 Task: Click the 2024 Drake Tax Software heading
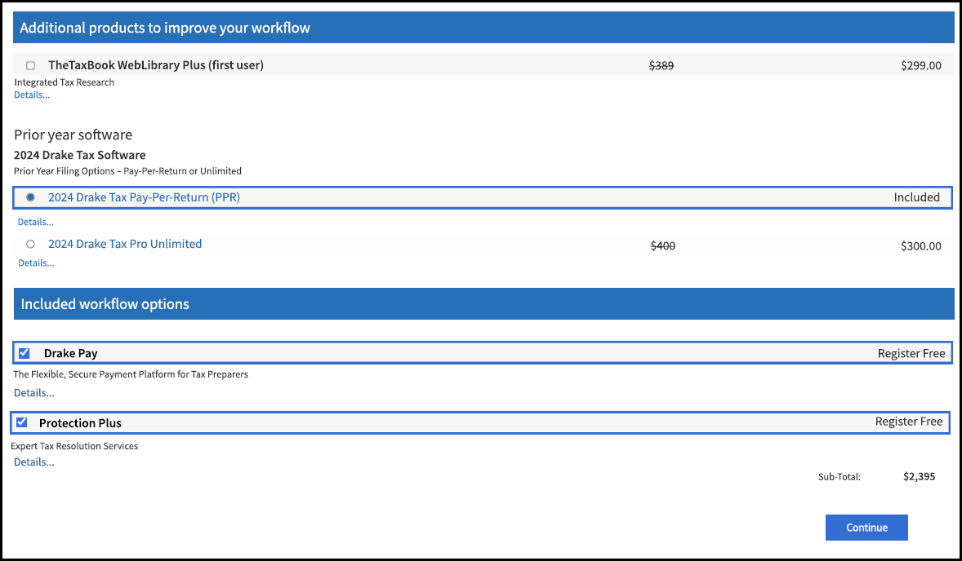pos(80,155)
